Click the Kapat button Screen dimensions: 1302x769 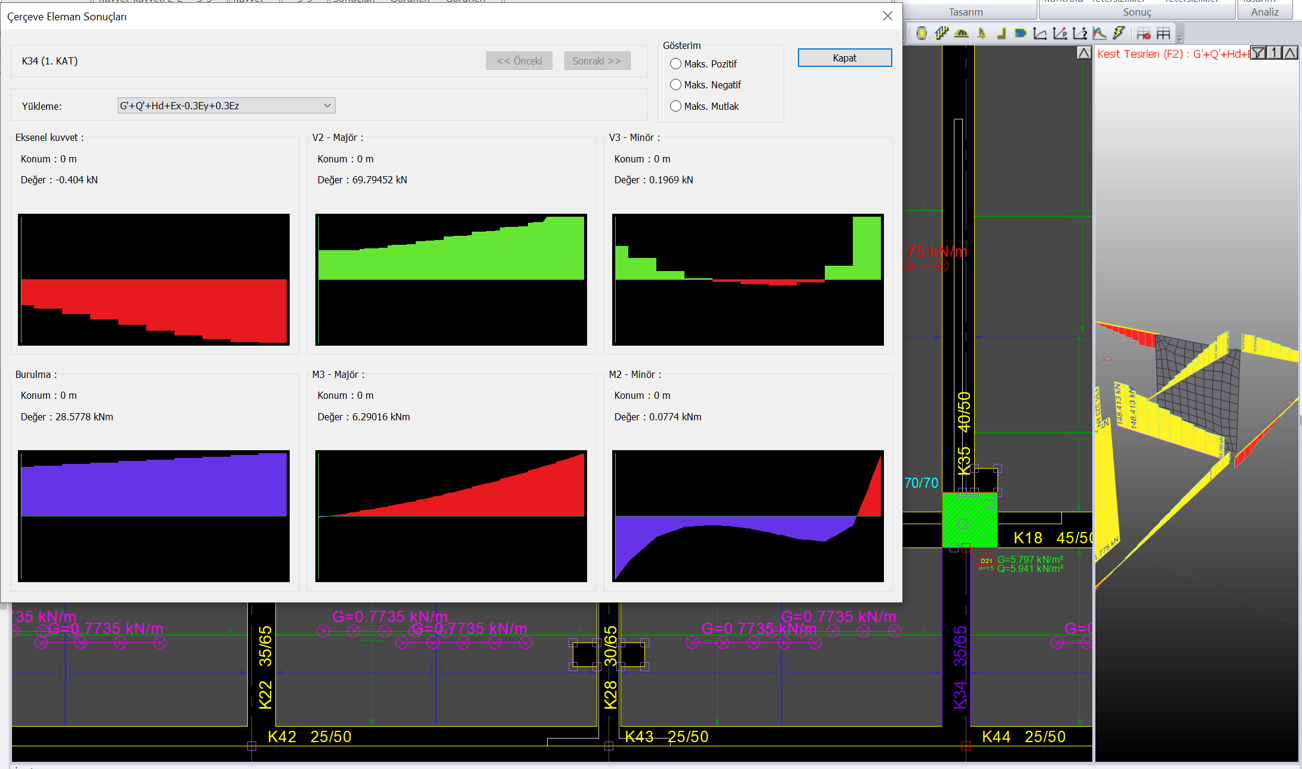(x=845, y=58)
